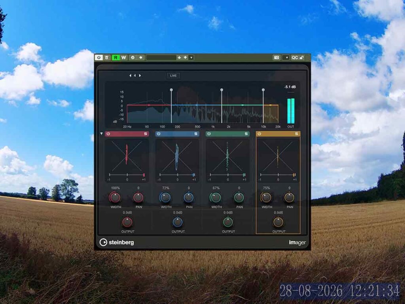The image size is (405, 304).
Task: Click the green band WIDTH knob
Action: point(216,197)
